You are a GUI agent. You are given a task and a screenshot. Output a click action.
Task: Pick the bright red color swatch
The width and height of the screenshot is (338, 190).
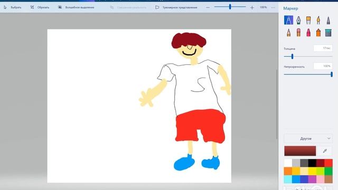coord(328,163)
